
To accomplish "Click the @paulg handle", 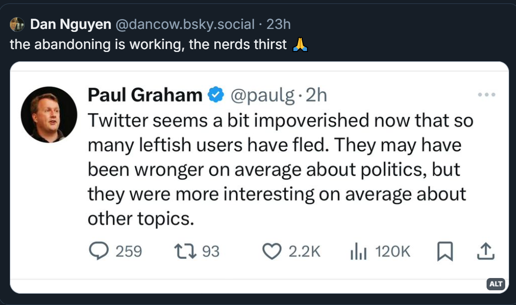I will point(260,95).
